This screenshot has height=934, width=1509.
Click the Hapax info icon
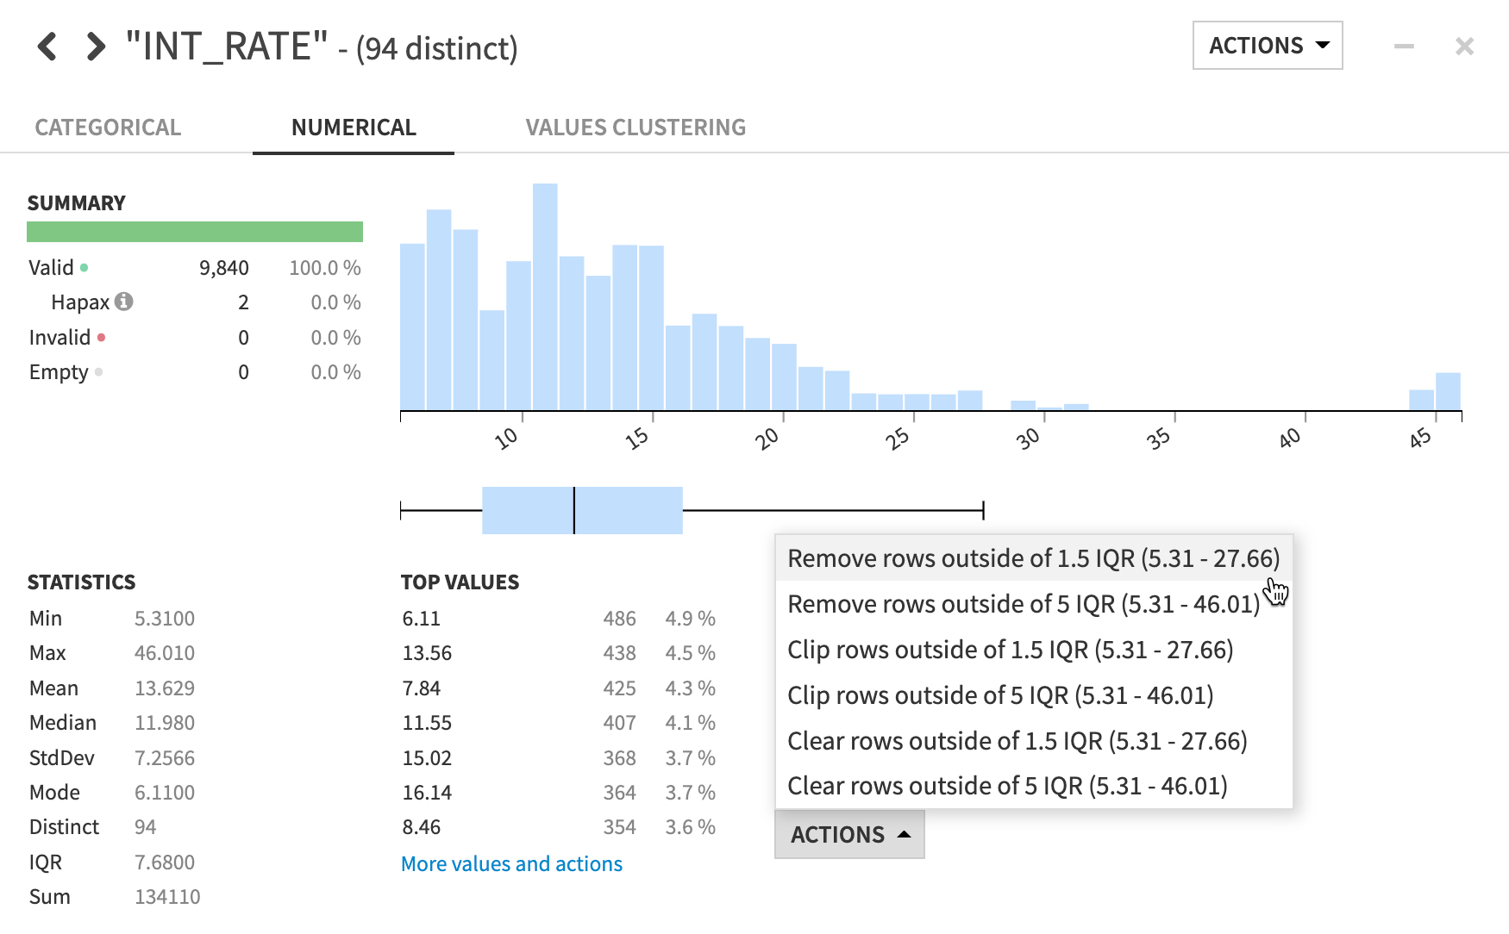coord(124,302)
